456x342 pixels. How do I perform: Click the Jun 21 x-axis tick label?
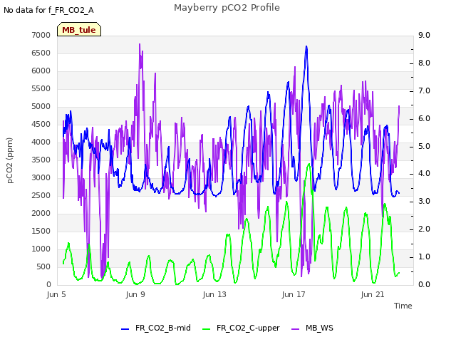[373, 294]
